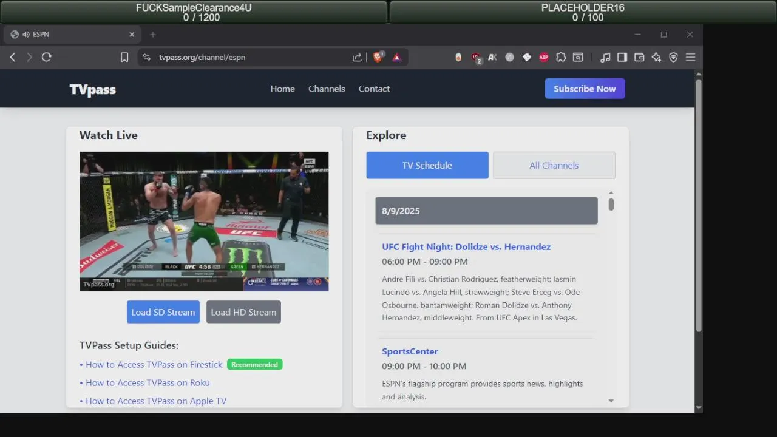
Task: Switch to the TV Schedule tab
Action: (427, 165)
